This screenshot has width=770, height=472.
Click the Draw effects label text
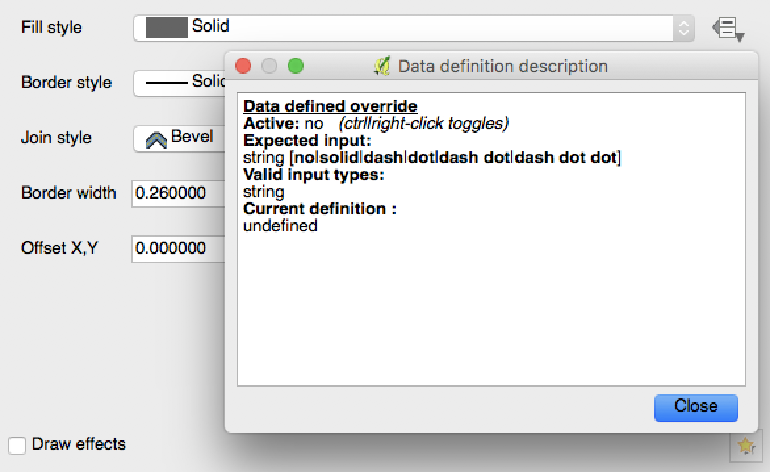79,444
